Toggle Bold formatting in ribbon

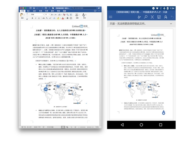click(x=32, y=18)
